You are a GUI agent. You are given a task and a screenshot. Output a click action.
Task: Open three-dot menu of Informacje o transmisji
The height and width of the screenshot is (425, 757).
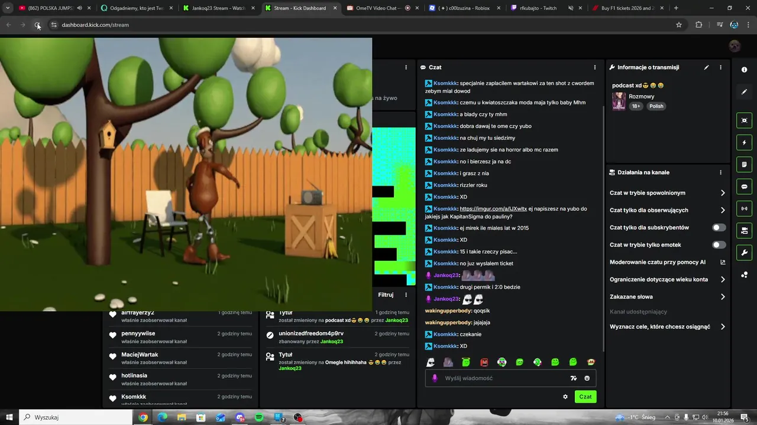pos(720,67)
